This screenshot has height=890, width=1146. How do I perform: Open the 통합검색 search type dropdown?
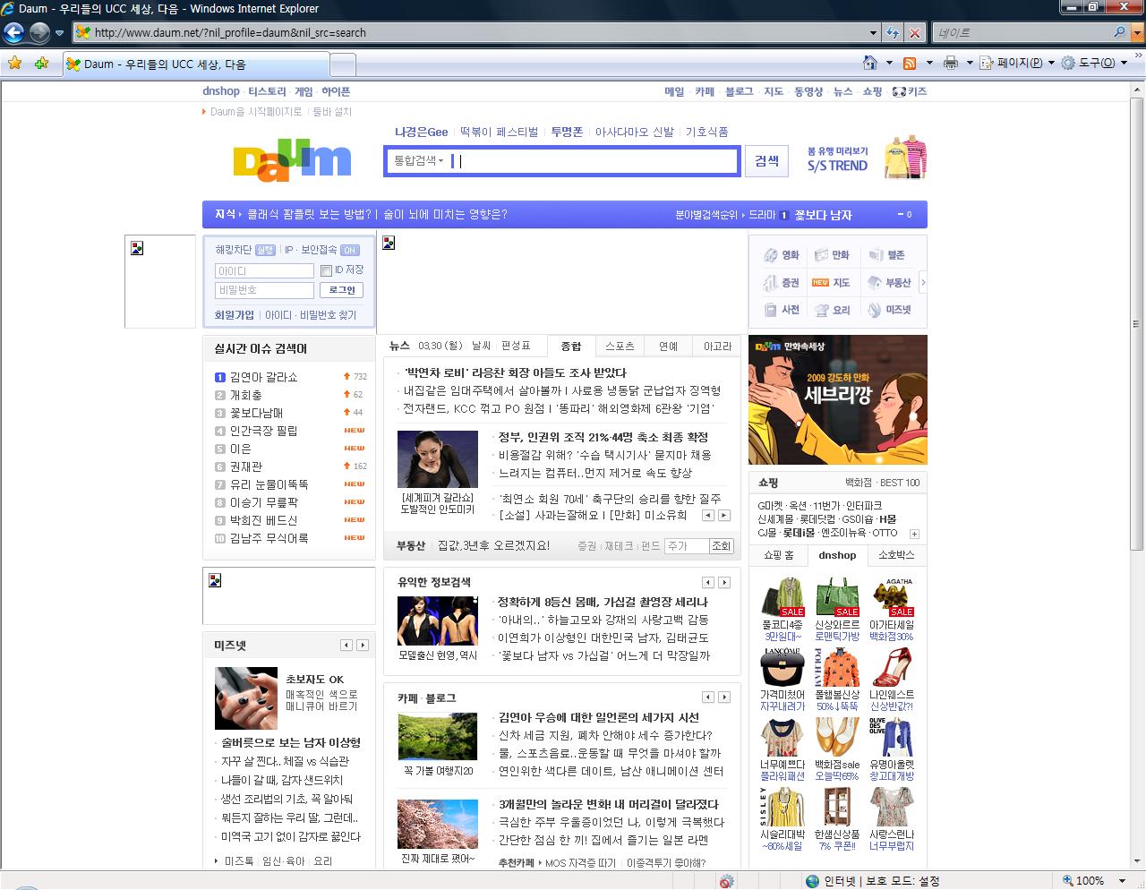[419, 161]
